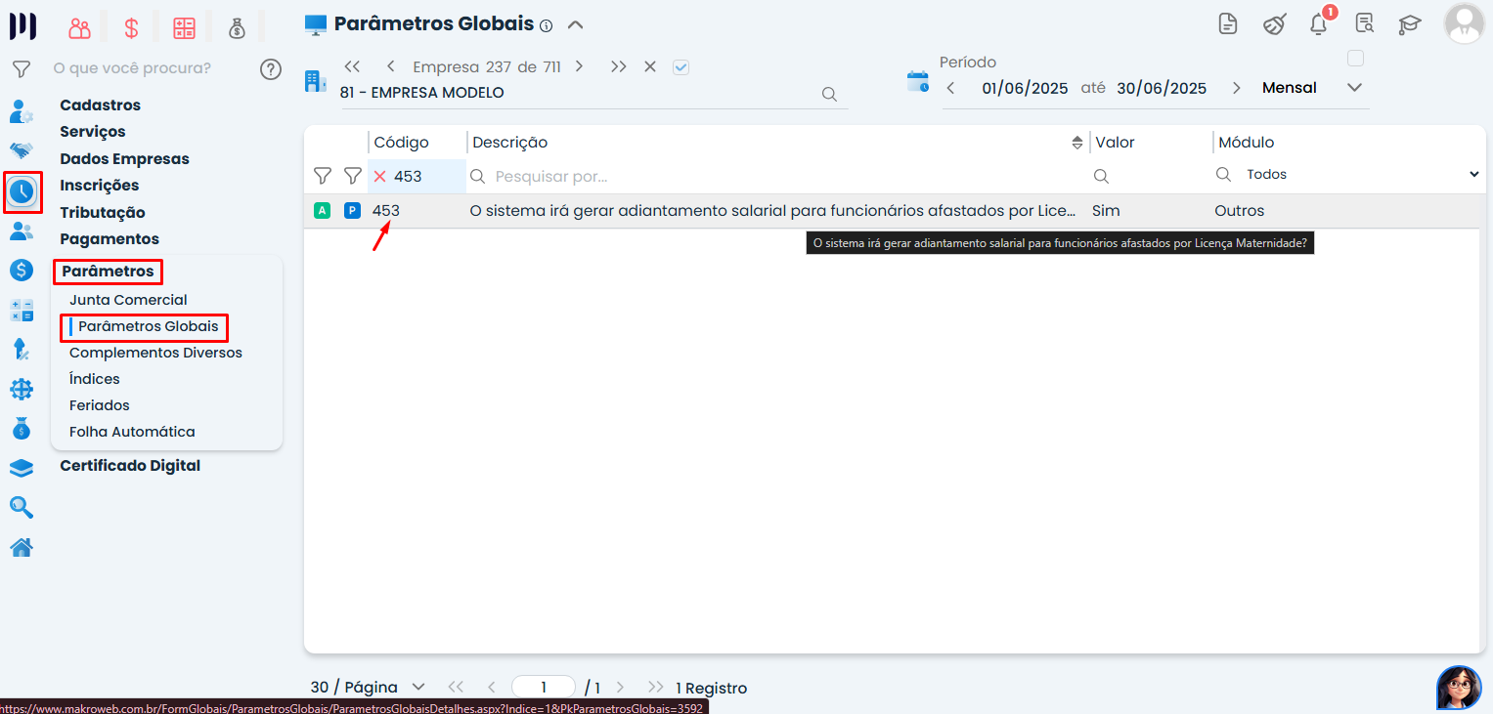
Task: Click the red people icon in the top bar
Action: [80, 28]
